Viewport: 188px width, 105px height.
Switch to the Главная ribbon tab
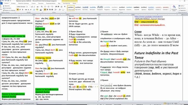[6, 3]
